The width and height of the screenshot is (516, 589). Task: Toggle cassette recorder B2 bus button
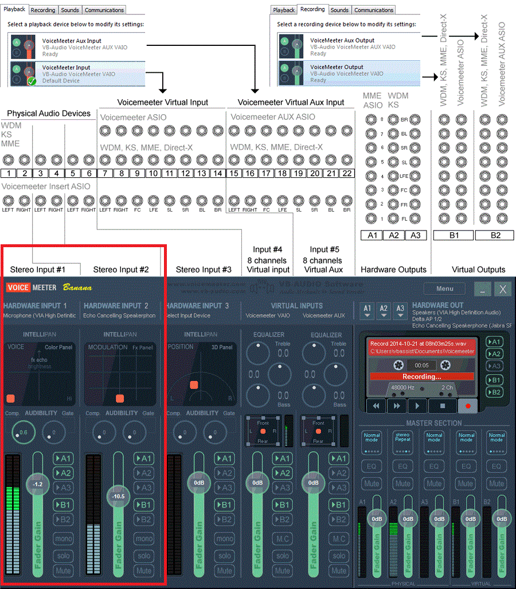tap(494, 392)
